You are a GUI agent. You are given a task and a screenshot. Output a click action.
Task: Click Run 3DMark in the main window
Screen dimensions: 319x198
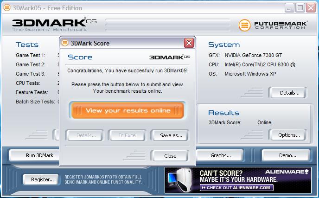(35, 155)
